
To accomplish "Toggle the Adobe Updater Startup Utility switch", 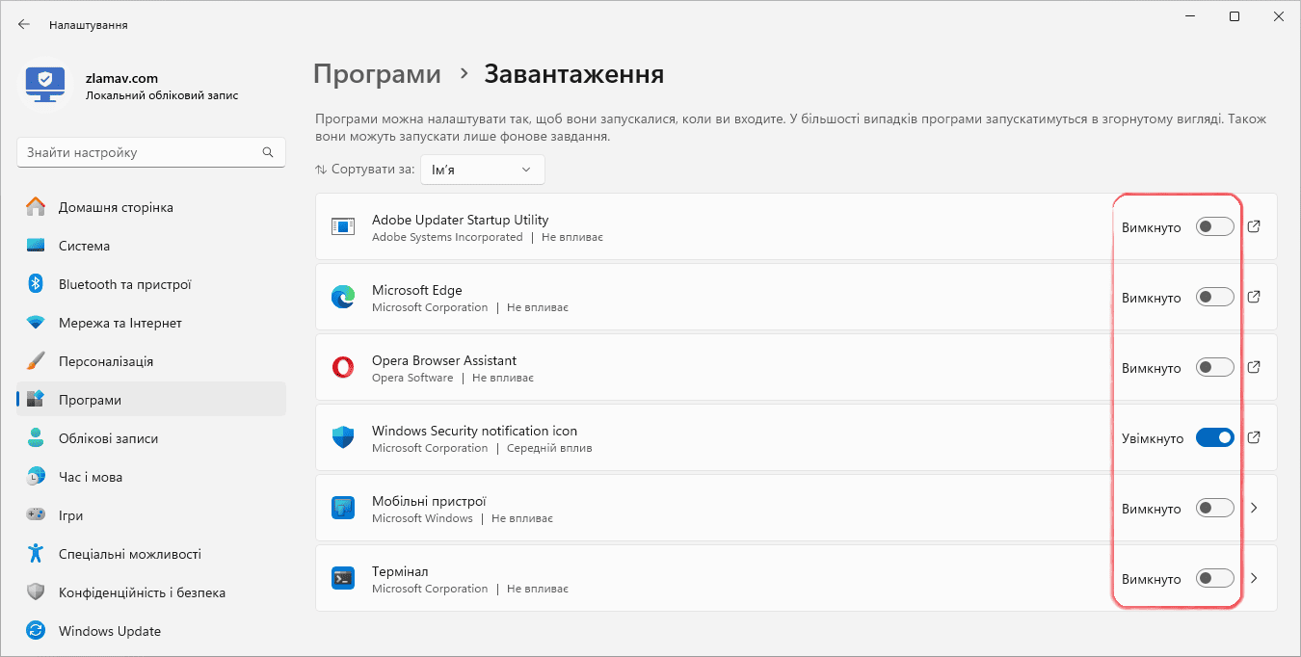I will [1215, 227].
